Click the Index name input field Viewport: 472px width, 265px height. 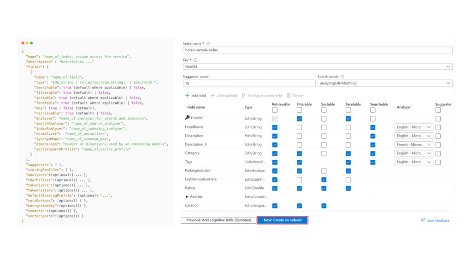pos(318,50)
